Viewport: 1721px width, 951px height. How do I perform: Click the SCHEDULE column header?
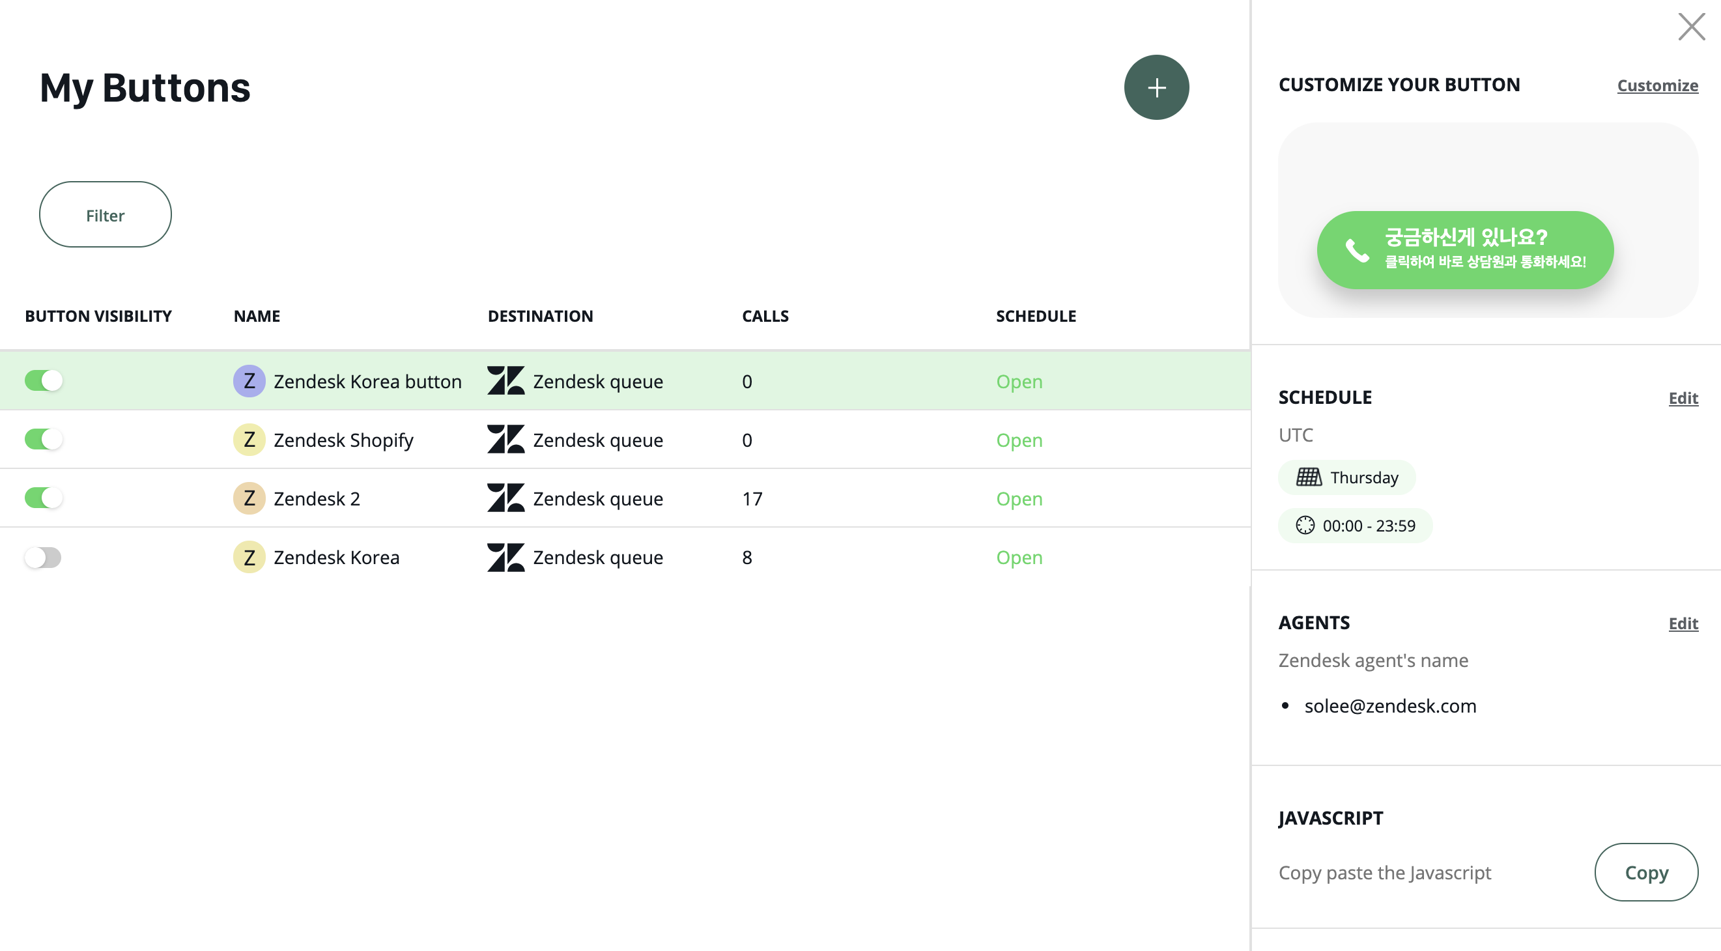pyautogui.click(x=1036, y=316)
